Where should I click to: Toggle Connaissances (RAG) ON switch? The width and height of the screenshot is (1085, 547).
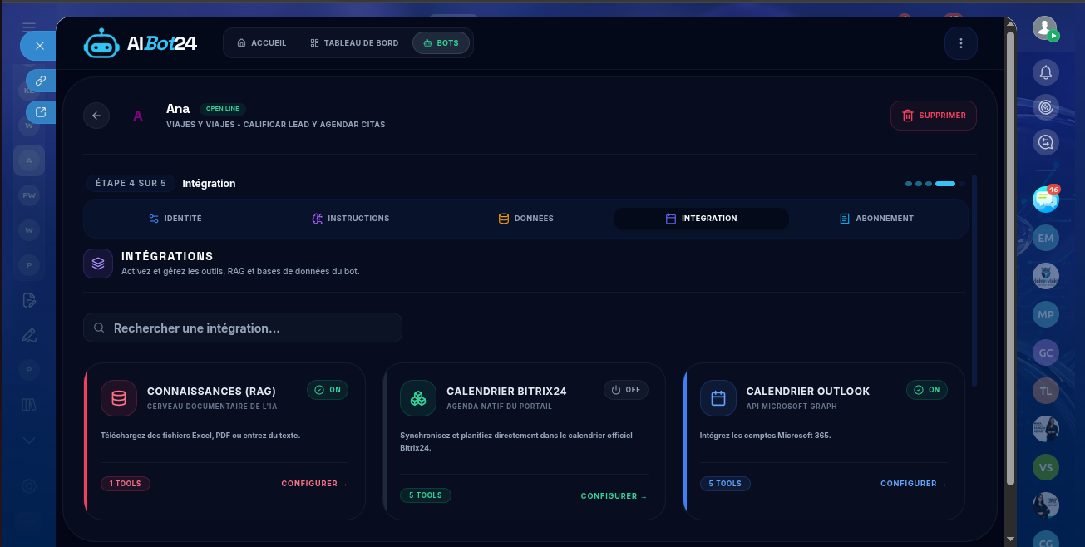tap(328, 390)
